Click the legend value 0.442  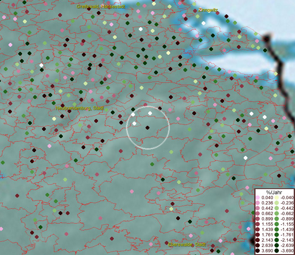pyautogui.click(x=267, y=208)
